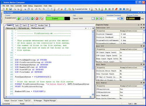This screenshot has height=106, width=146.
Task: Toggle the pin on Axis Status panel
Action: pos(141,83)
